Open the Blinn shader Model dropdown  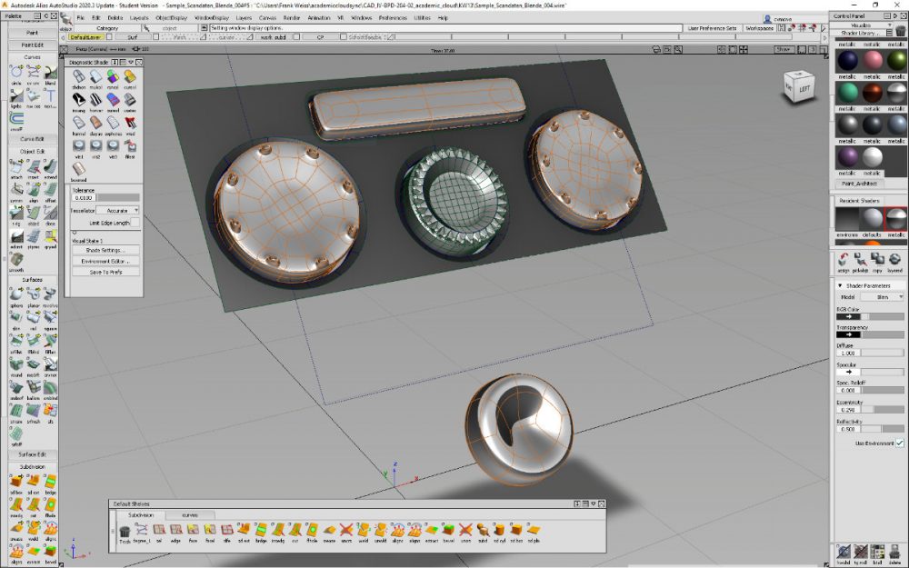(x=886, y=296)
